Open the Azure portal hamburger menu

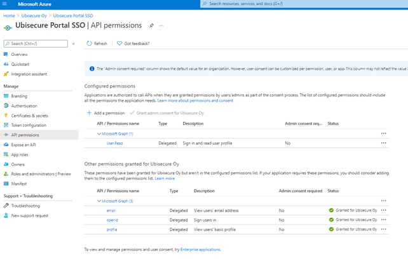4,4
